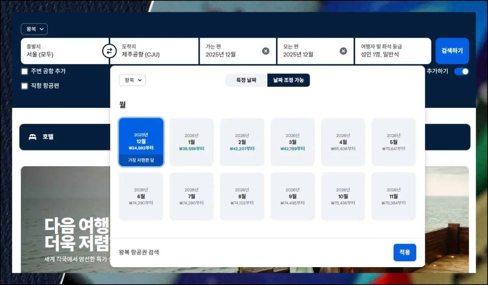Clear the 가는 편 departure date
The image size is (488, 285).
(266, 51)
